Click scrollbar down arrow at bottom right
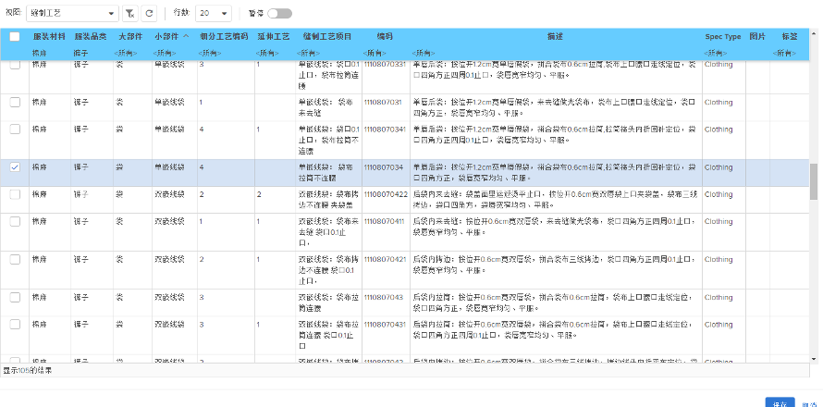The height and width of the screenshot is (407, 823). pyautogui.click(x=814, y=359)
